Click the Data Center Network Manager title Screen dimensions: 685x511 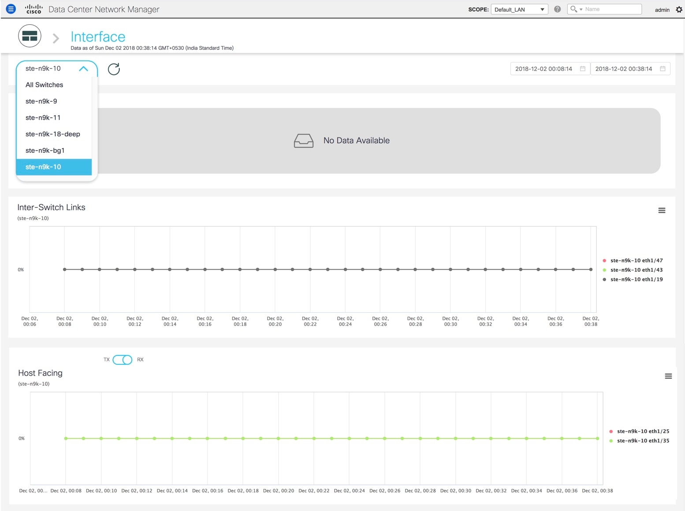pos(104,9)
